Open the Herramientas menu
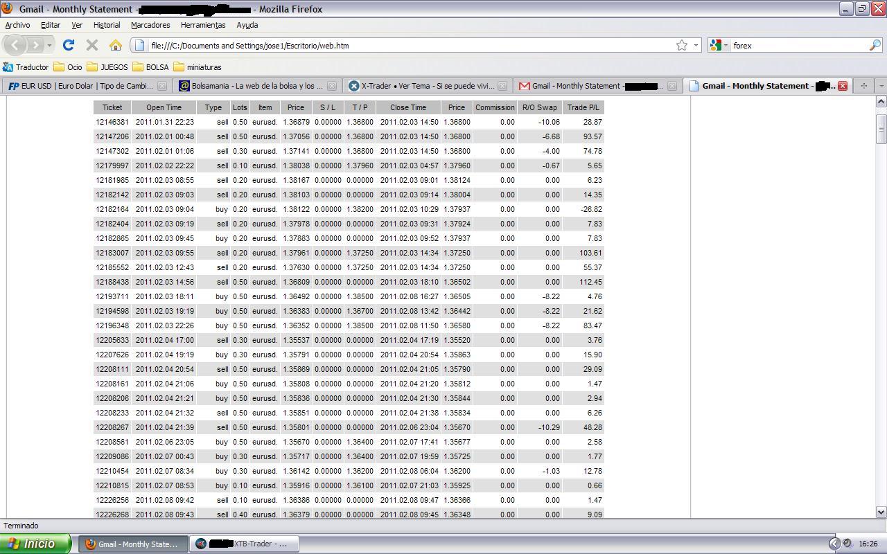The image size is (887, 554). tap(203, 25)
